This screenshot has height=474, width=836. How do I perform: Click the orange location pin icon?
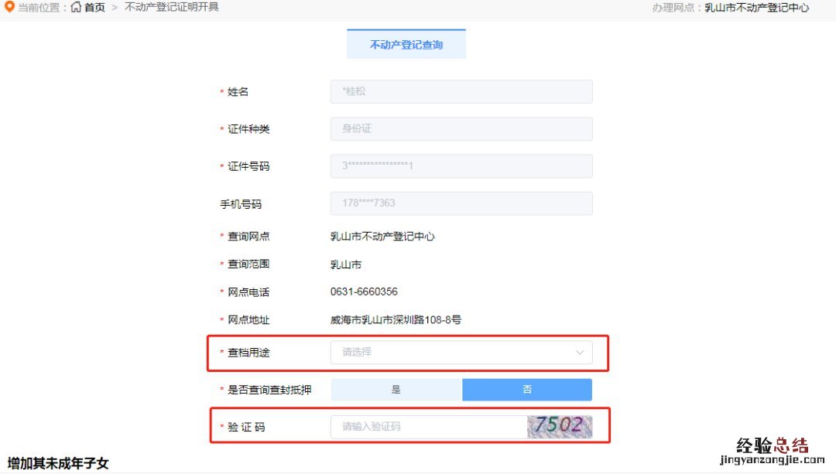pyautogui.click(x=9, y=7)
